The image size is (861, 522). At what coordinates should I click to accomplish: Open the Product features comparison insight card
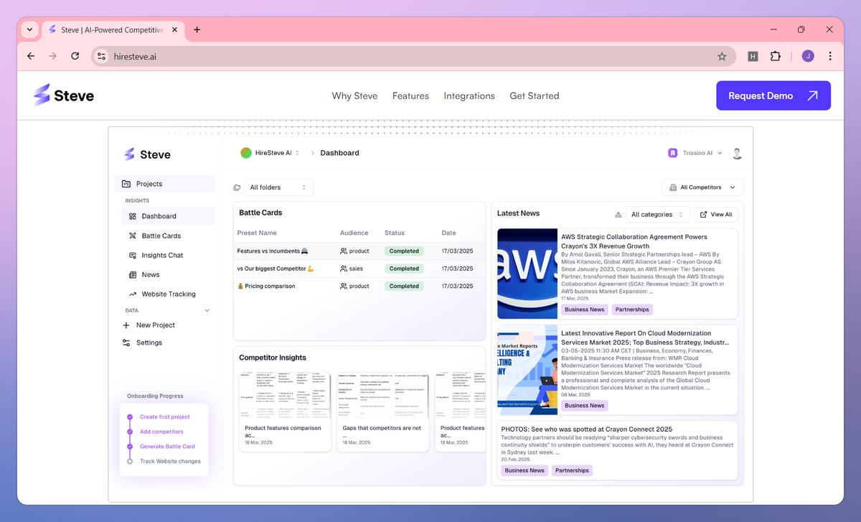coord(286,411)
